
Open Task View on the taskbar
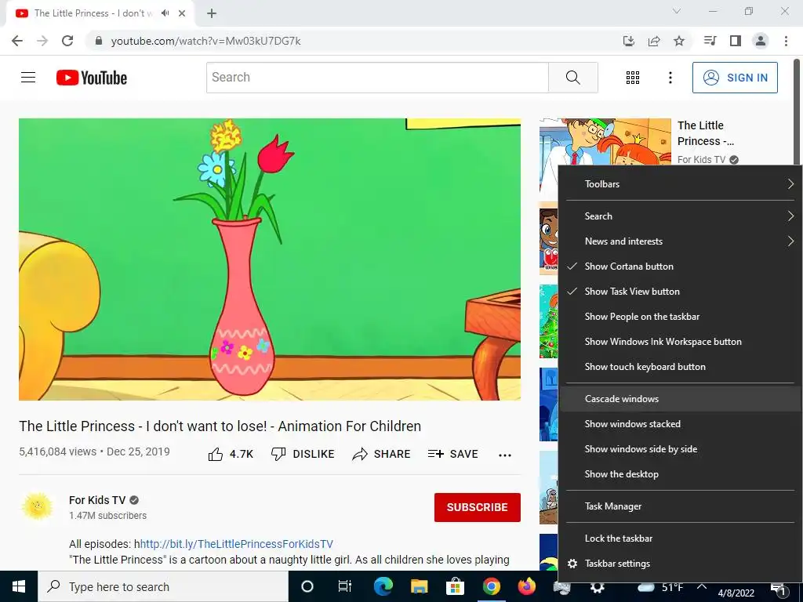point(345,586)
